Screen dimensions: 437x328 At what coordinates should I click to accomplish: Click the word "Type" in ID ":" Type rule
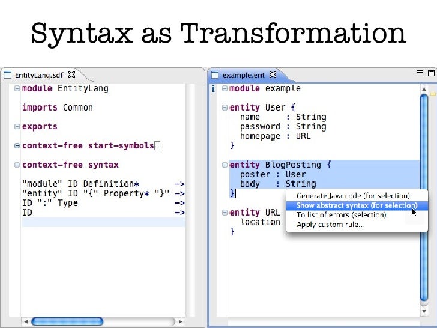pos(68,203)
